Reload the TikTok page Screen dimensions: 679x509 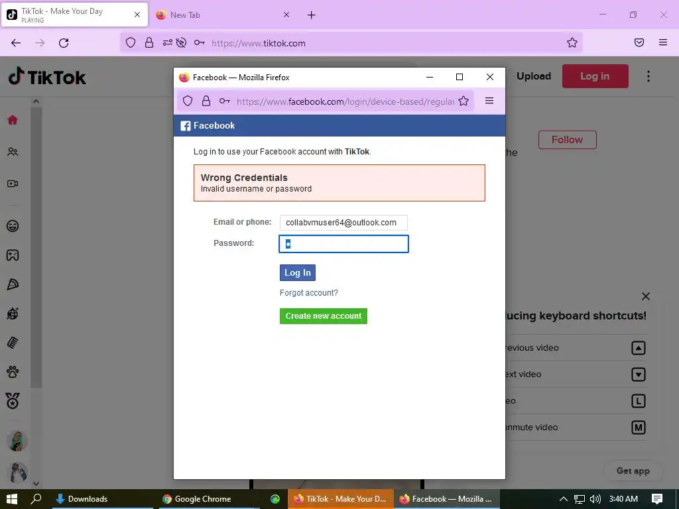[x=64, y=43]
